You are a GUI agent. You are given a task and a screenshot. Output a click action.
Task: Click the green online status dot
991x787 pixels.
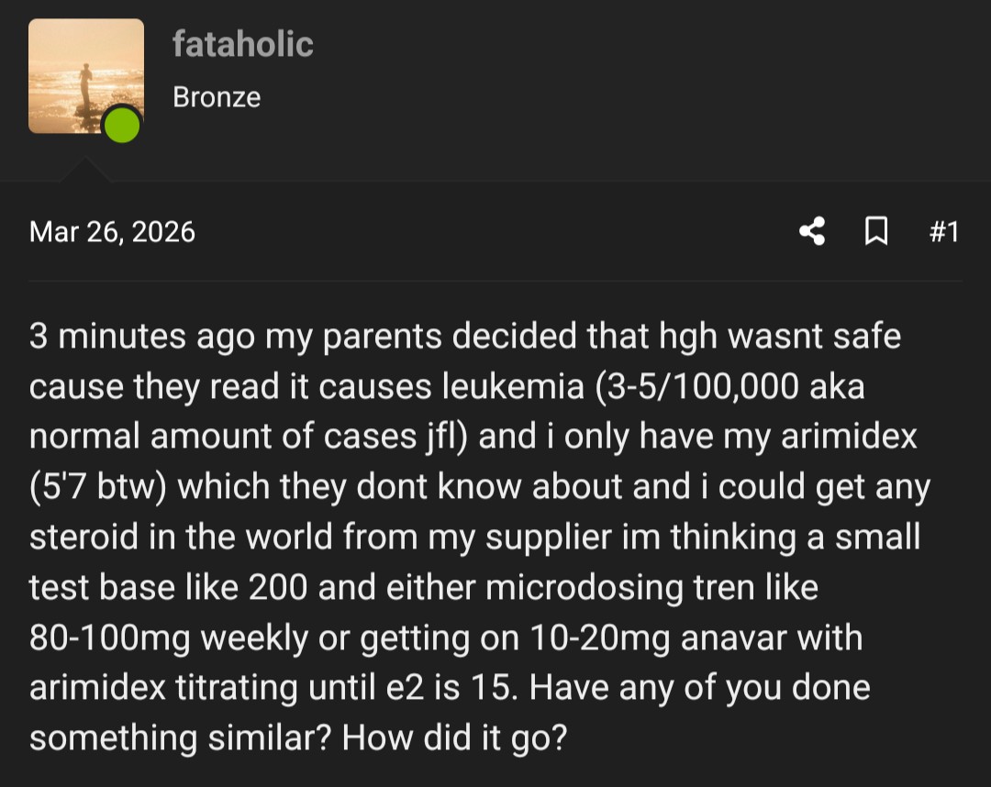tap(121, 125)
